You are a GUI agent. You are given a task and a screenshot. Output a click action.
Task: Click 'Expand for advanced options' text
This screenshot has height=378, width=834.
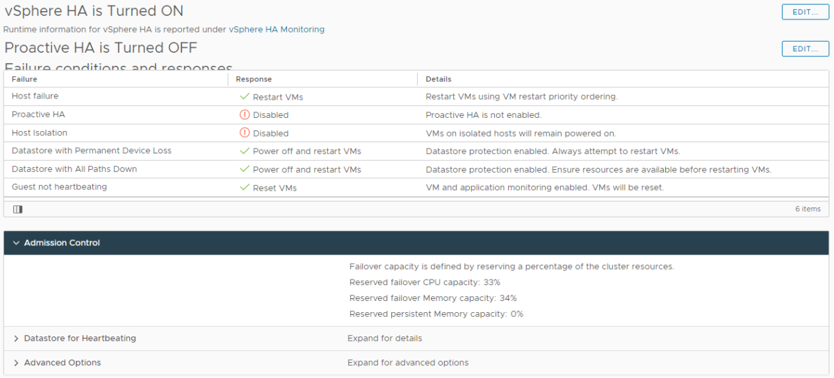point(408,363)
